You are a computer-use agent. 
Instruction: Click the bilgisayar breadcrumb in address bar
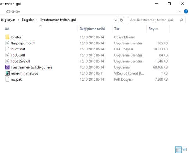tap(8, 20)
